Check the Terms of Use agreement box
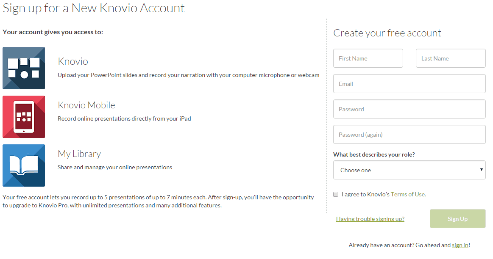The height and width of the screenshot is (259, 493). pyautogui.click(x=336, y=194)
